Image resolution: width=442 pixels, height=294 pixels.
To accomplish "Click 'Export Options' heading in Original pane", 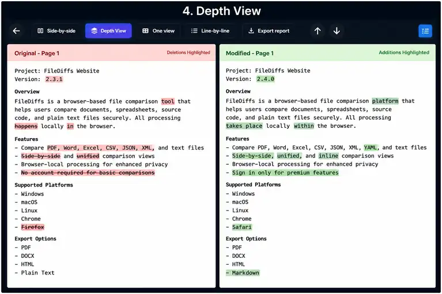I will pos(35,239).
